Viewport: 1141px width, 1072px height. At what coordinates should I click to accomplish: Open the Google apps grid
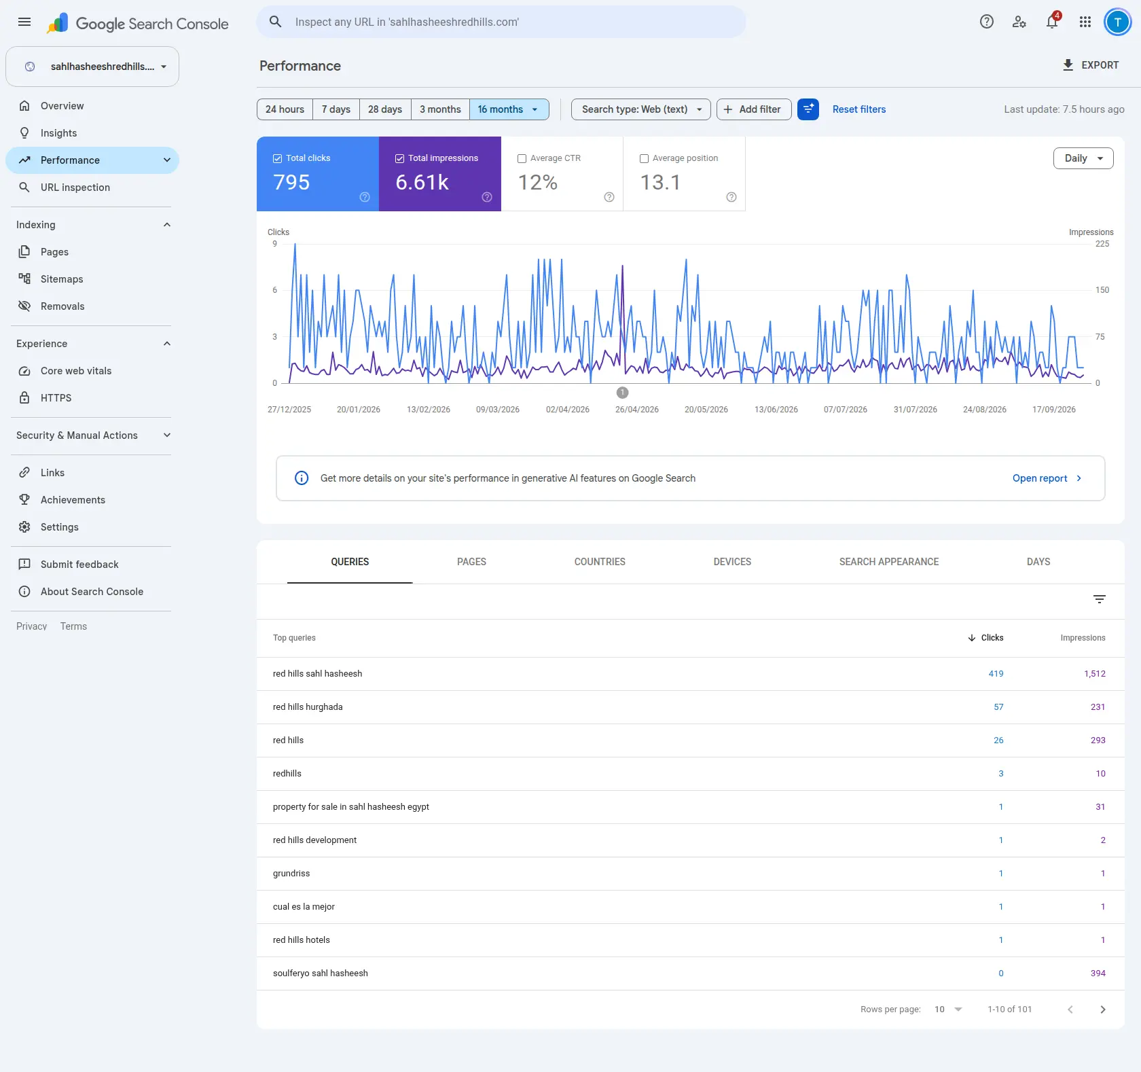tap(1085, 22)
